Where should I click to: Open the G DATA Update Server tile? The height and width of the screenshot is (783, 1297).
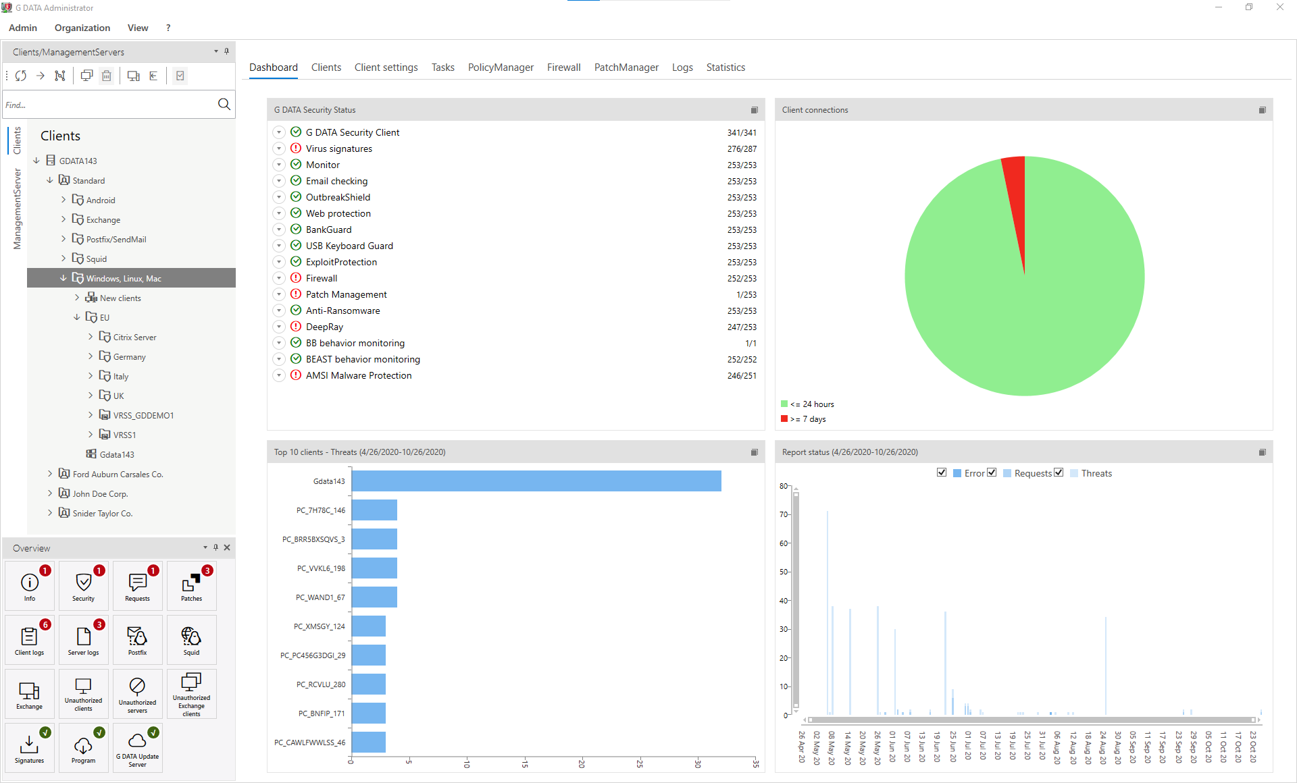point(138,748)
